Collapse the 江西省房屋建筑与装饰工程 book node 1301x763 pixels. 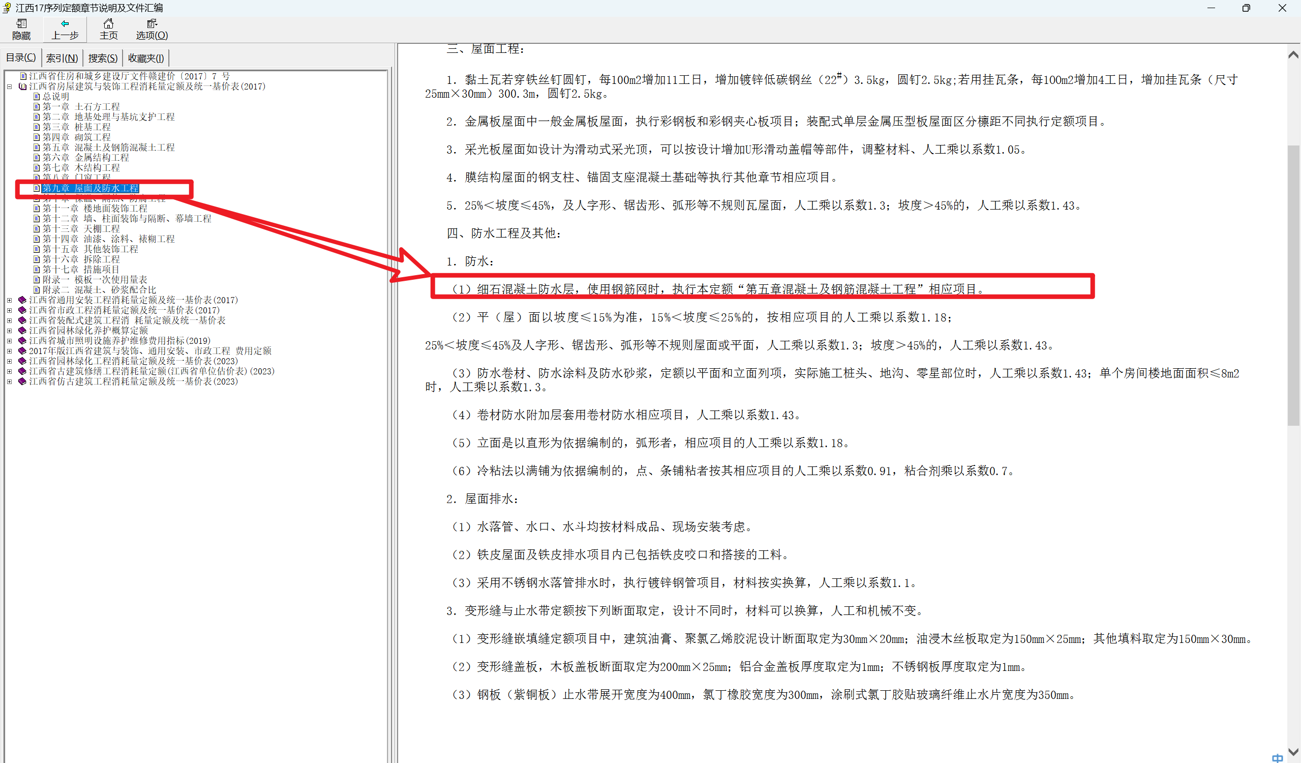pyautogui.click(x=9, y=87)
